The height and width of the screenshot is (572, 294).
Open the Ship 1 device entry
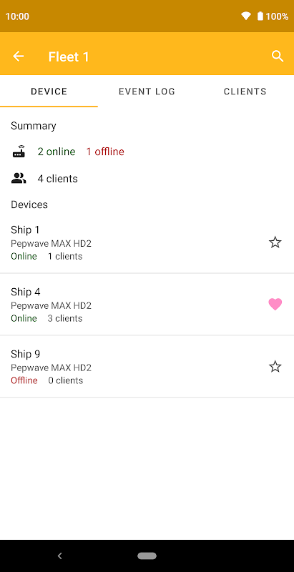(147, 242)
